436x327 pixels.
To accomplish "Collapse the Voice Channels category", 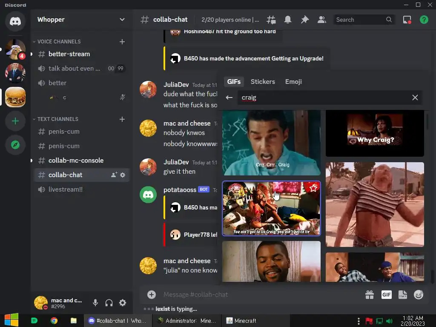I will [x=59, y=42].
